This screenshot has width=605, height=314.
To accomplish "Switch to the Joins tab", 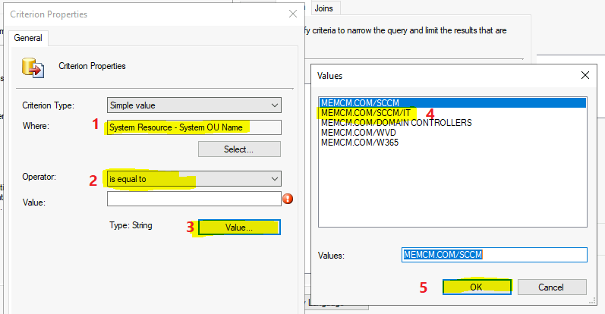I will tap(323, 8).
